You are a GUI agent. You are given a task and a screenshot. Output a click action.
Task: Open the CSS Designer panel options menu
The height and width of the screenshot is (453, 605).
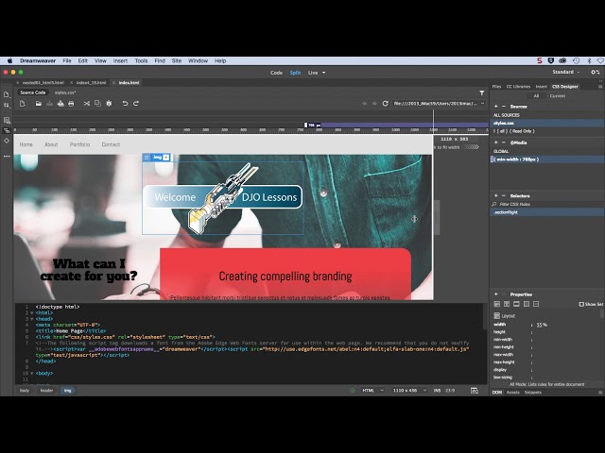coord(600,86)
